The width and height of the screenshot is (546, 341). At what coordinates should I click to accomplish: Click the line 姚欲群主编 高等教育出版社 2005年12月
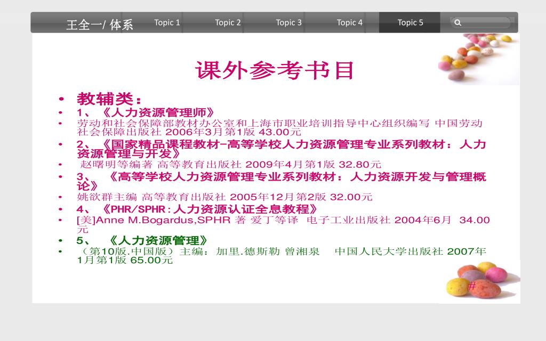pos(224,197)
